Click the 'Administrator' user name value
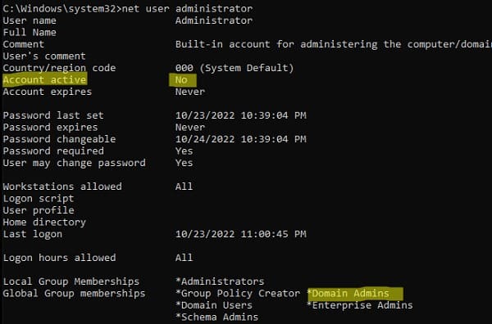 (214, 20)
